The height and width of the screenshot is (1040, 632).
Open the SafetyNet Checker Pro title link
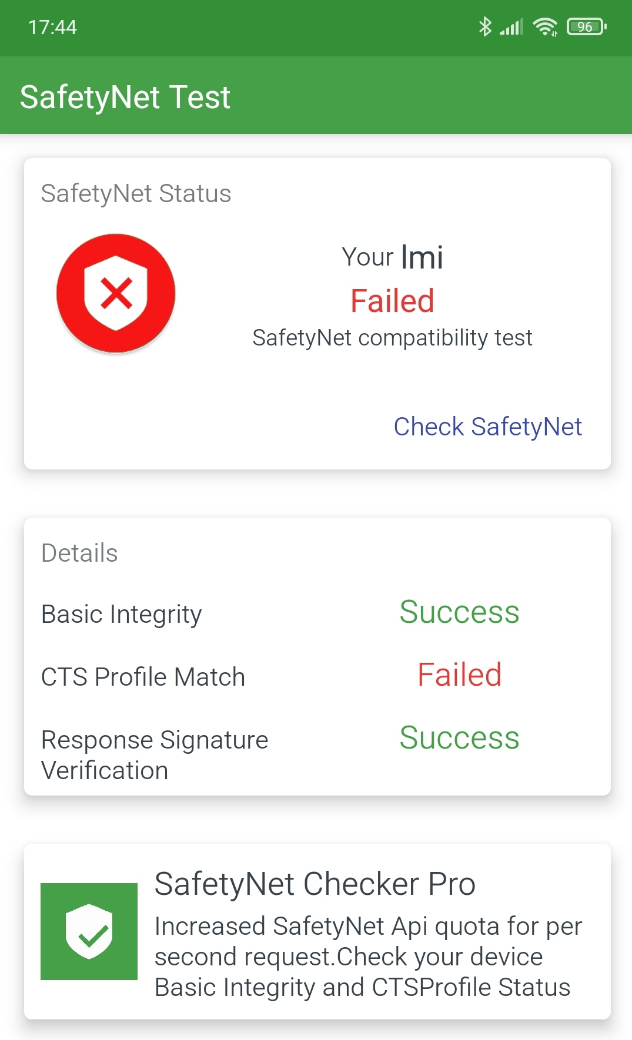point(315,884)
